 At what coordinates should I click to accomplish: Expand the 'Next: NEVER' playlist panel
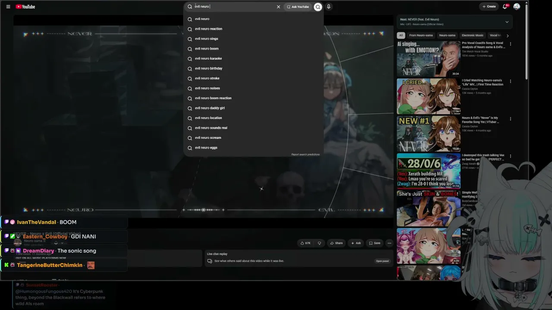[x=507, y=22]
